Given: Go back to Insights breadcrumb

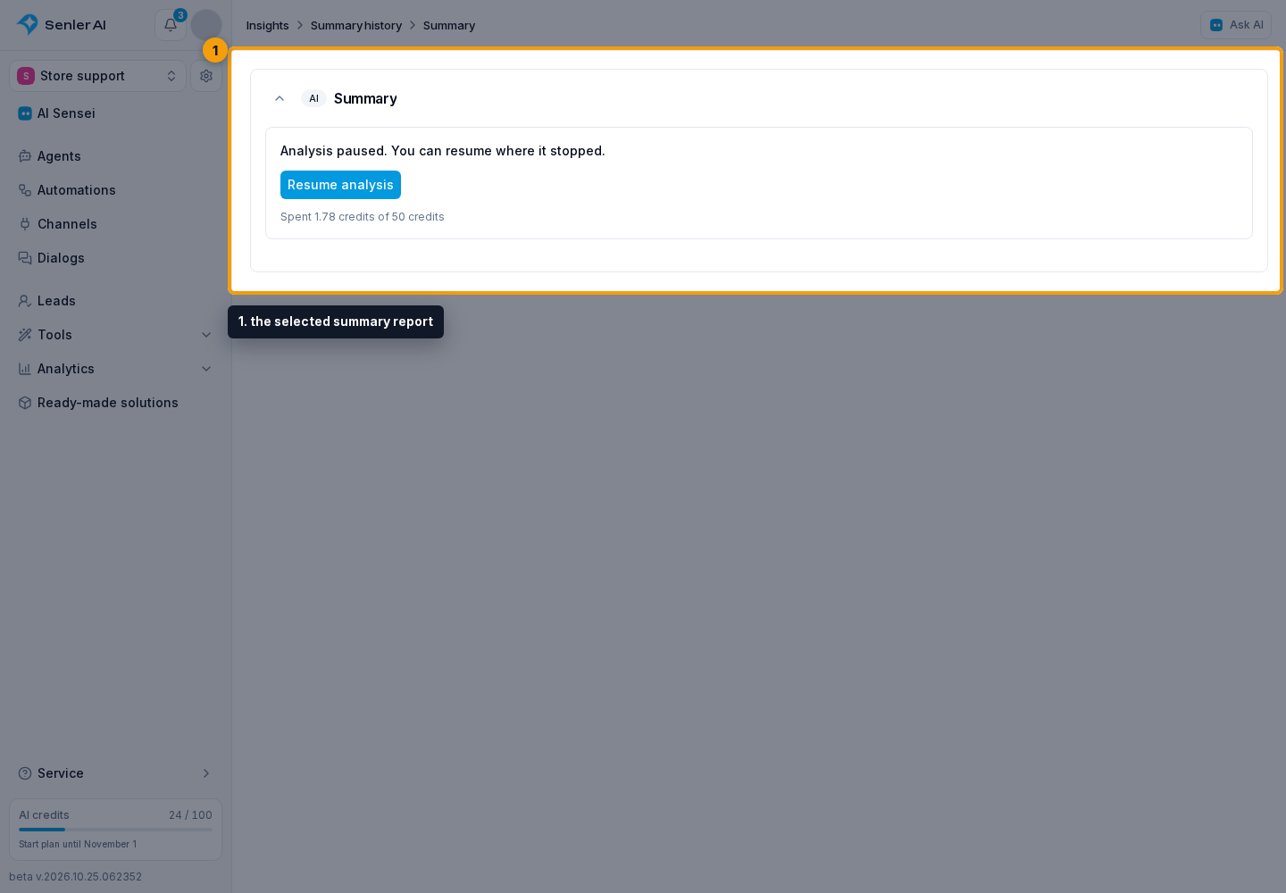Looking at the screenshot, I should (x=268, y=26).
